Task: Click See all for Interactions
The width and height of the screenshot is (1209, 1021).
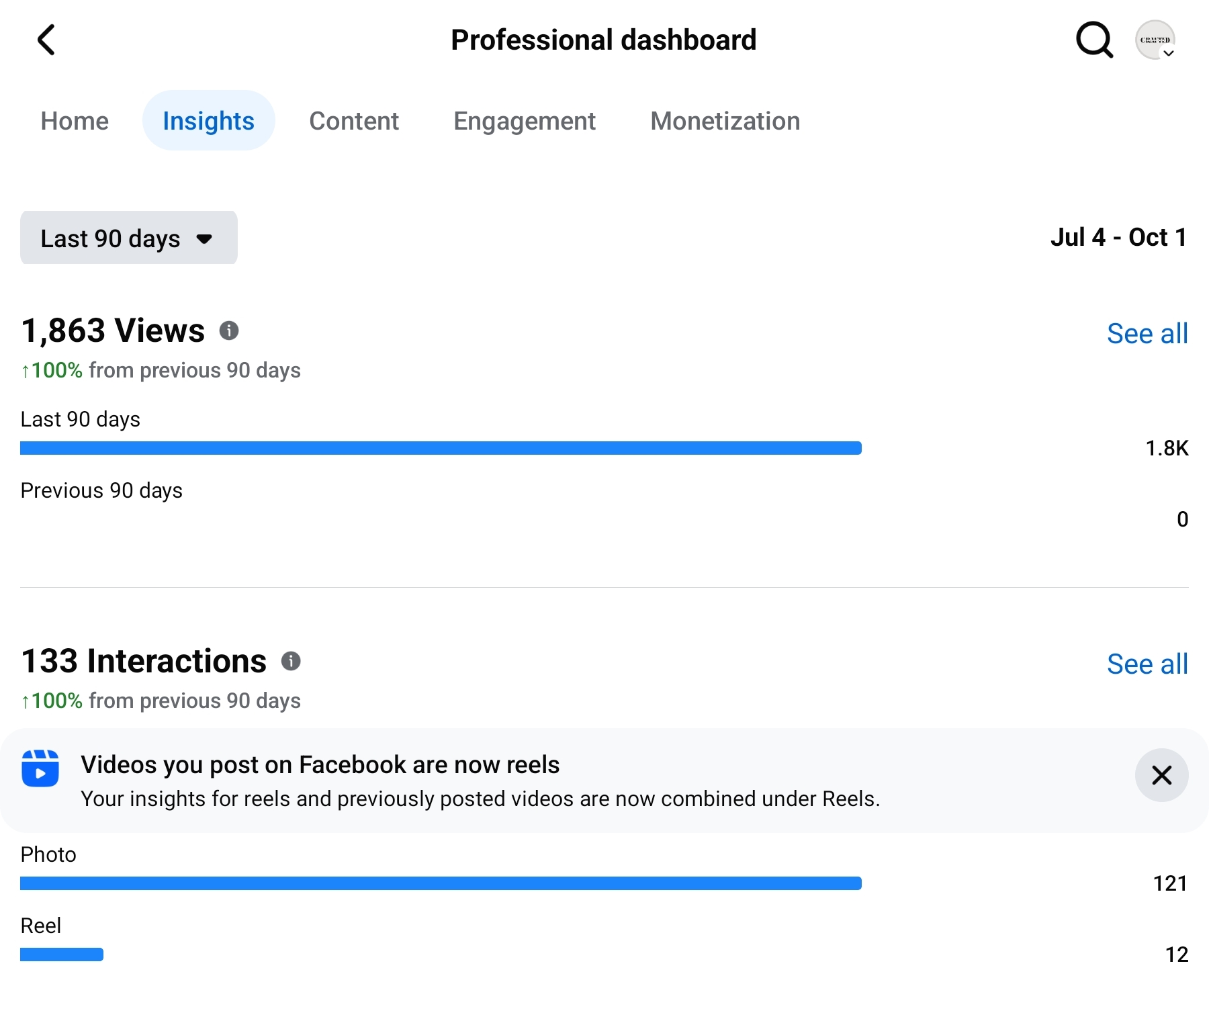Action: coord(1147,664)
